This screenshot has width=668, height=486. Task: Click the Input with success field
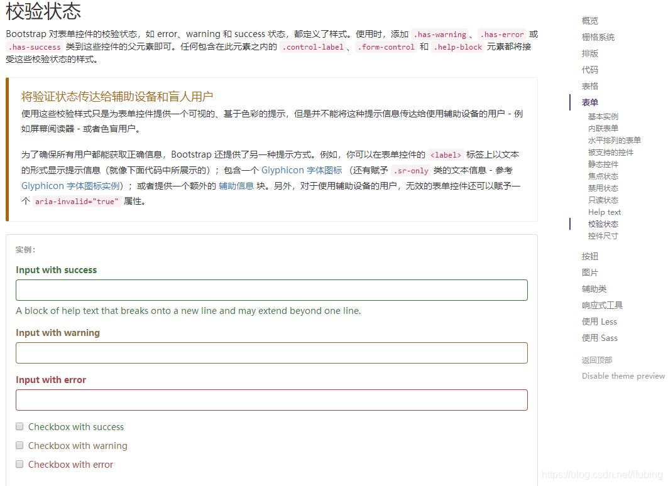272,290
